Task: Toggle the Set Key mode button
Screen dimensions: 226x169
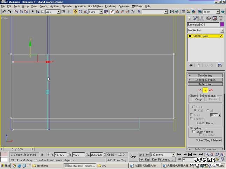Action: pyautogui.click(x=144, y=159)
